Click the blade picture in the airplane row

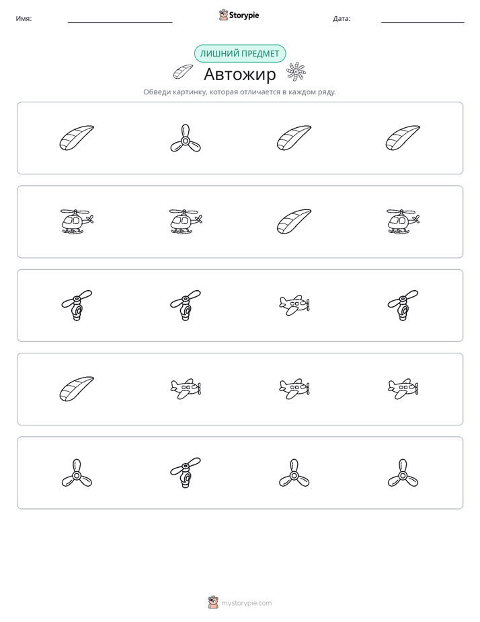(x=77, y=389)
